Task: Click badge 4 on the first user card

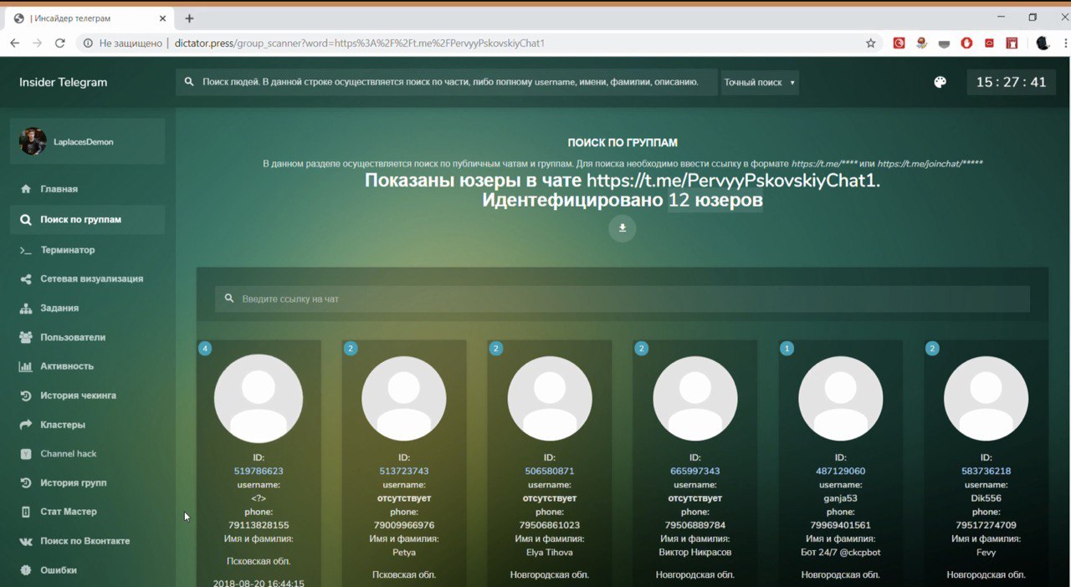Action: [x=205, y=348]
